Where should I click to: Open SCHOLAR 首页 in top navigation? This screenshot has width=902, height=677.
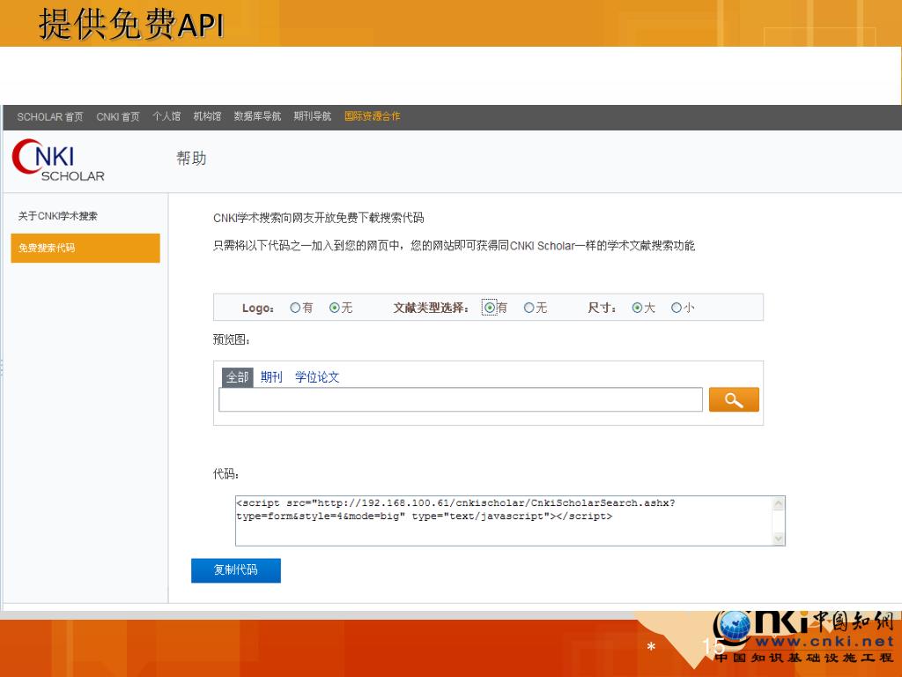(x=50, y=117)
